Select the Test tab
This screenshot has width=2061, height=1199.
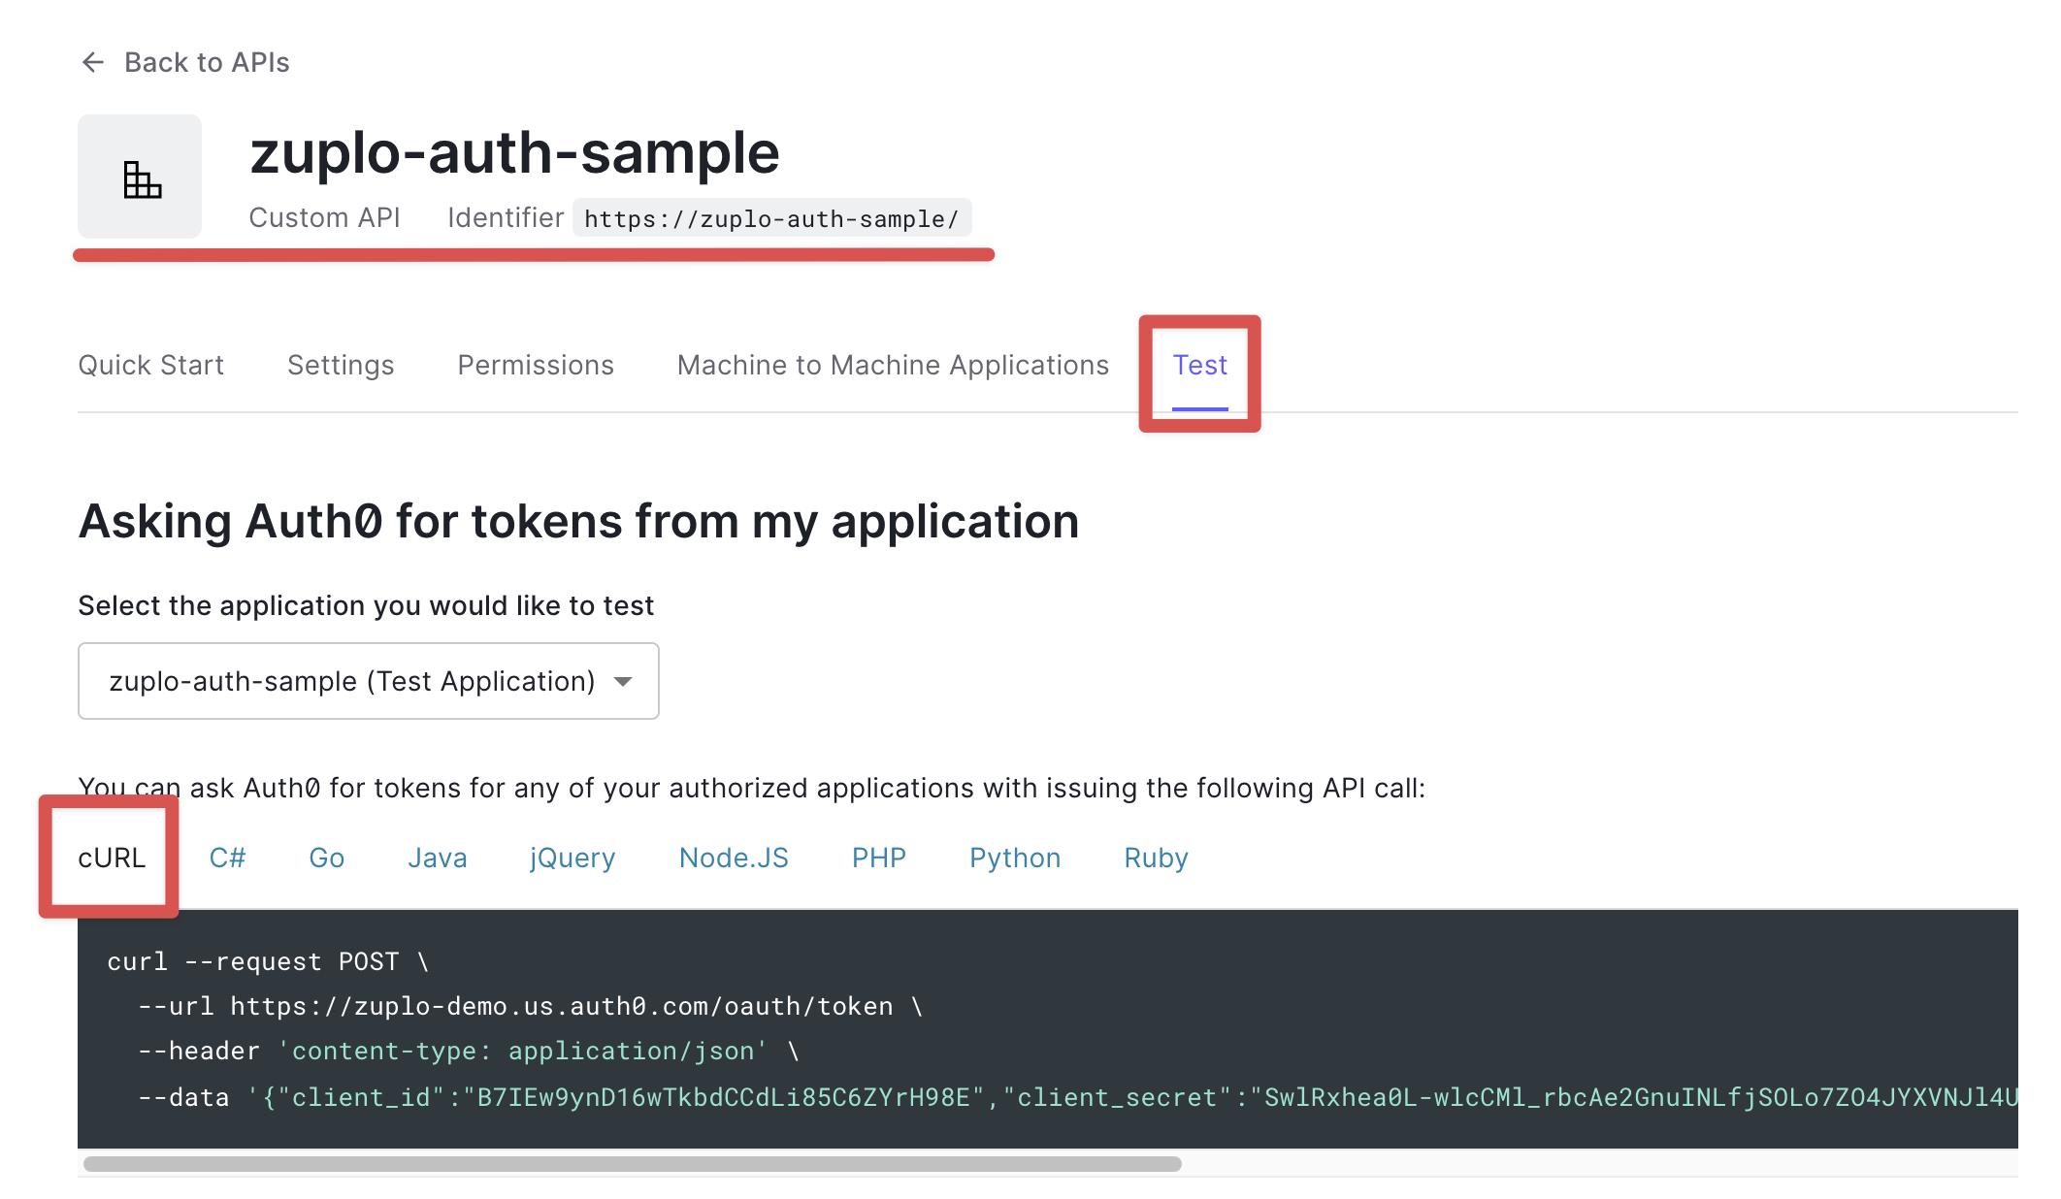(x=1199, y=365)
